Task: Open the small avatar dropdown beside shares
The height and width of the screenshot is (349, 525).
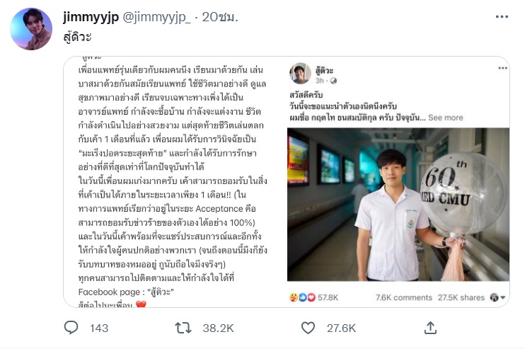Action: [x=495, y=297]
